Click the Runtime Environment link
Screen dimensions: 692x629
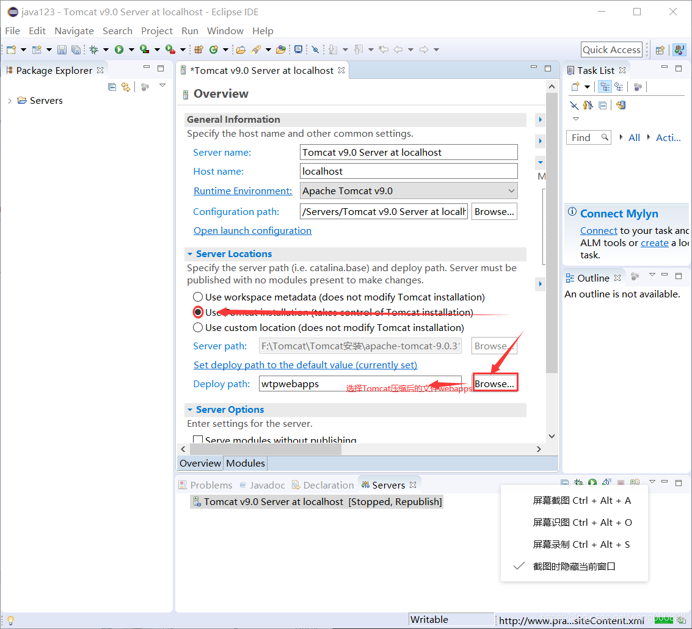(x=242, y=191)
